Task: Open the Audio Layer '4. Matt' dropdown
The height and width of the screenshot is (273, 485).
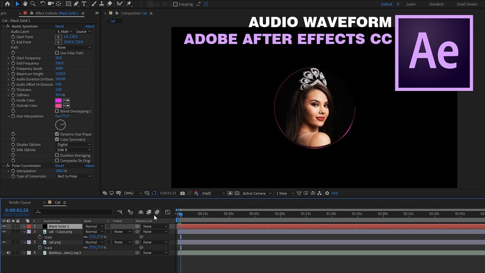Action: [x=64, y=31]
